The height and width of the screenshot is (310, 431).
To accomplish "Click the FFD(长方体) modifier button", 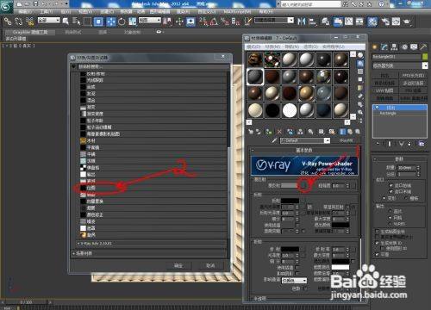I will (x=413, y=76).
